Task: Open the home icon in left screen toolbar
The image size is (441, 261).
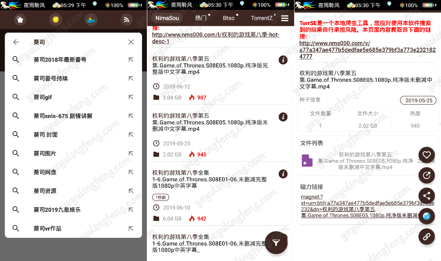Action: (20, 20)
